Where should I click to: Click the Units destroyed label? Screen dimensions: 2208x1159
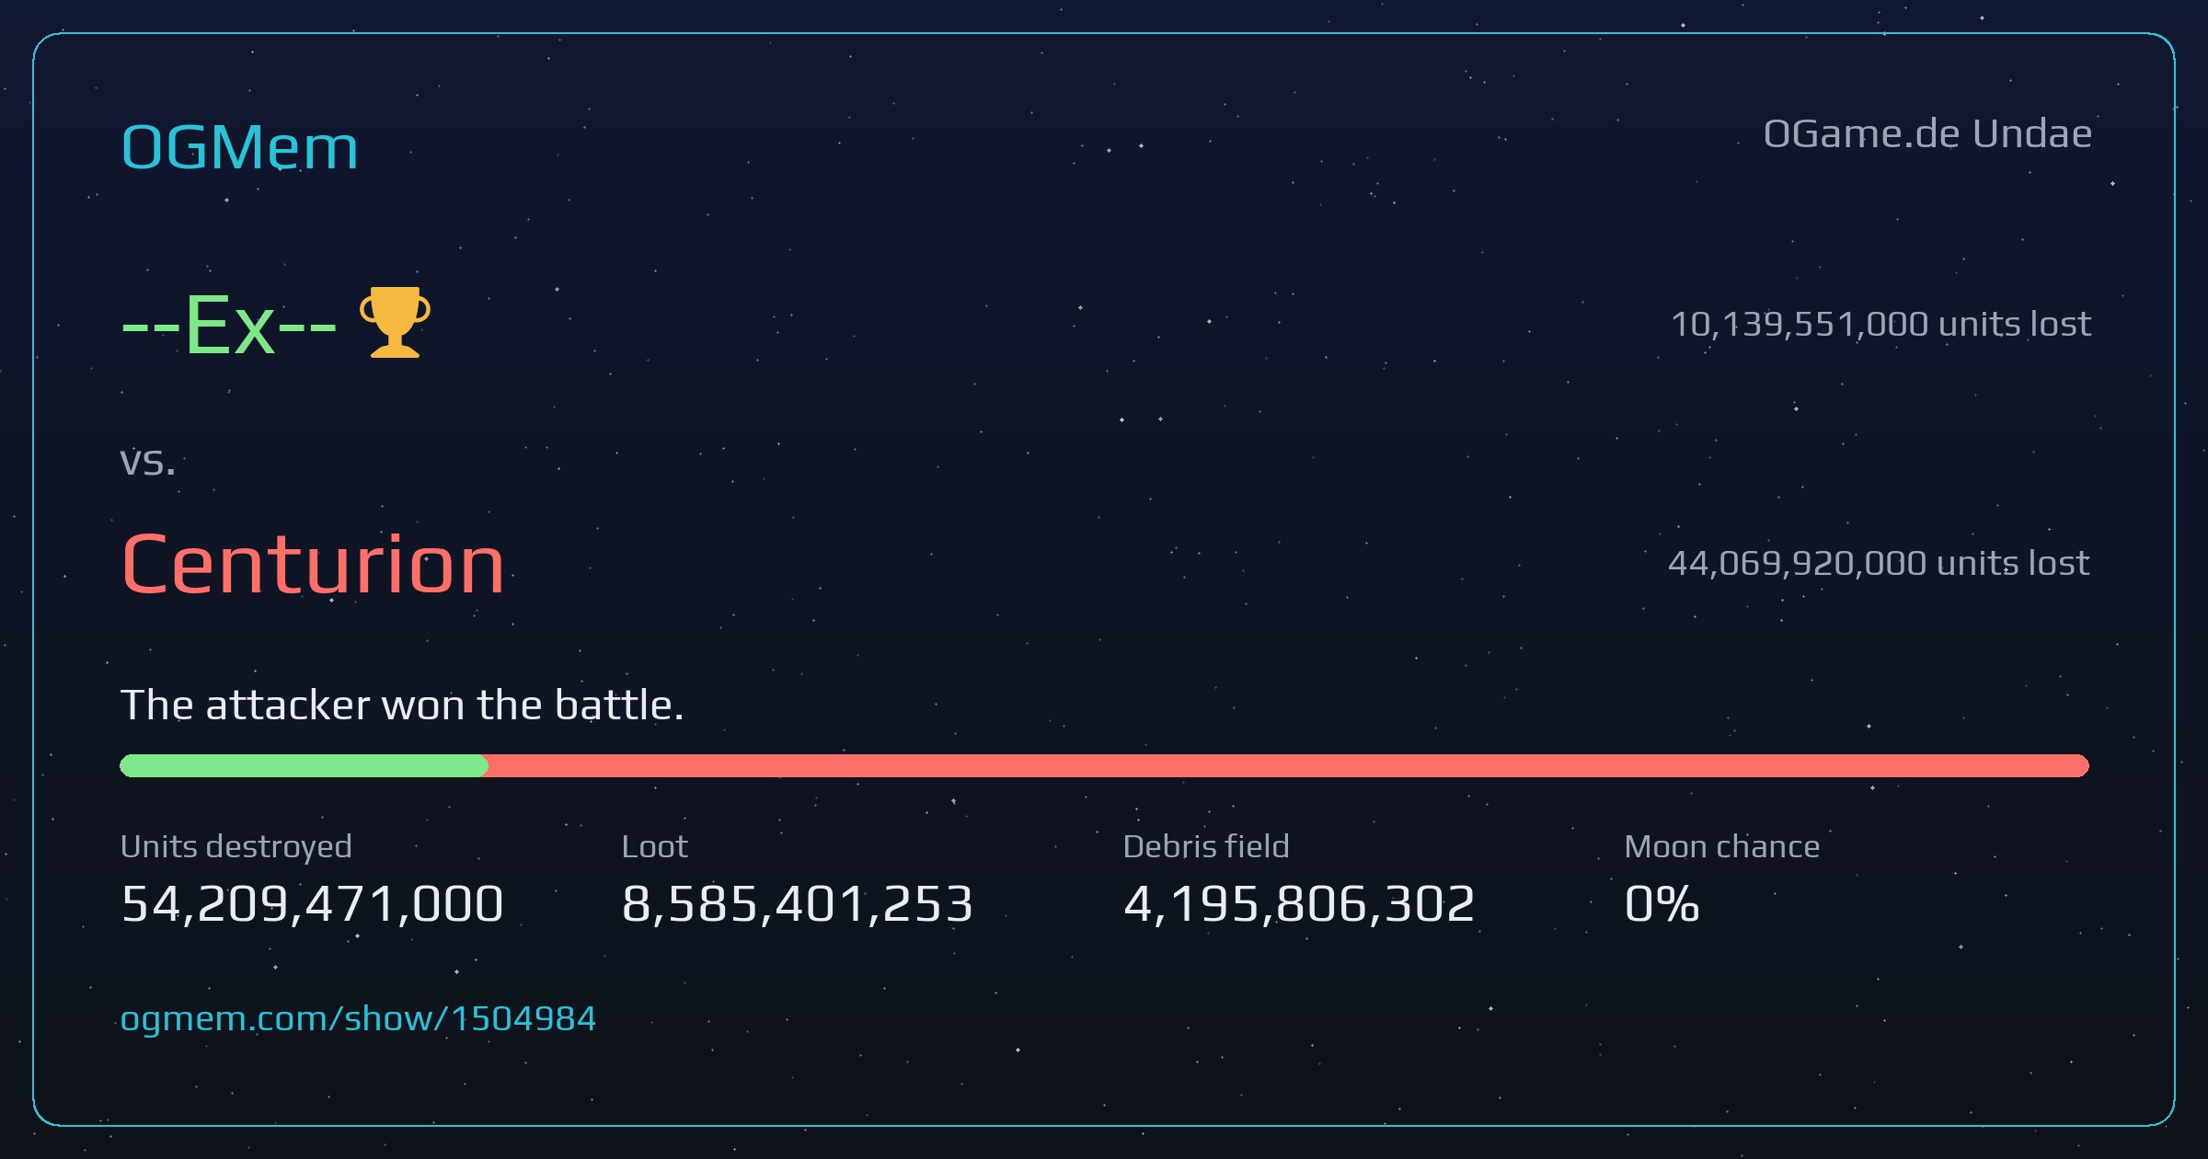coord(236,846)
